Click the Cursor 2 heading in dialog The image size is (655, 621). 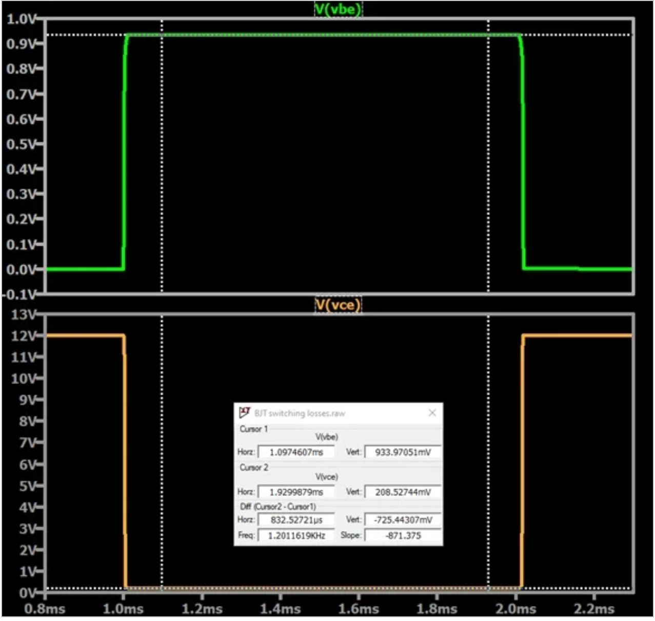tap(253, 468)
